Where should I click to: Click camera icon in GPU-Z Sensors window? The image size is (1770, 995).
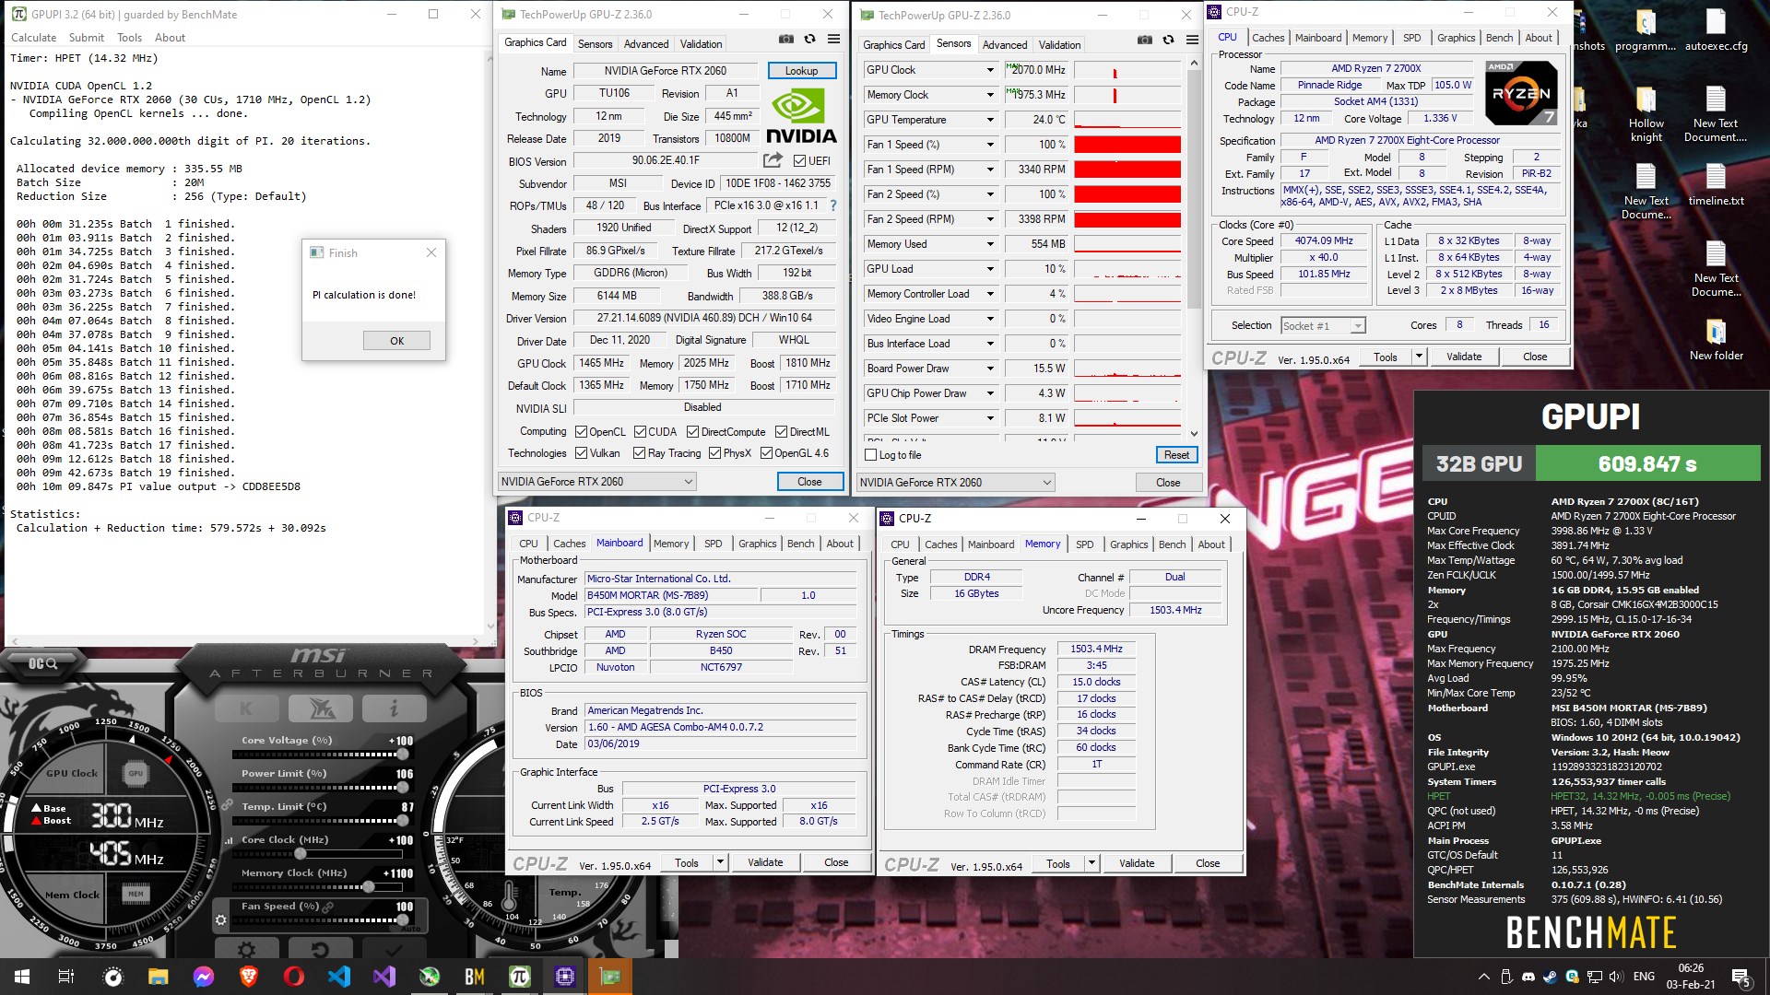(x=1144, y=41)
